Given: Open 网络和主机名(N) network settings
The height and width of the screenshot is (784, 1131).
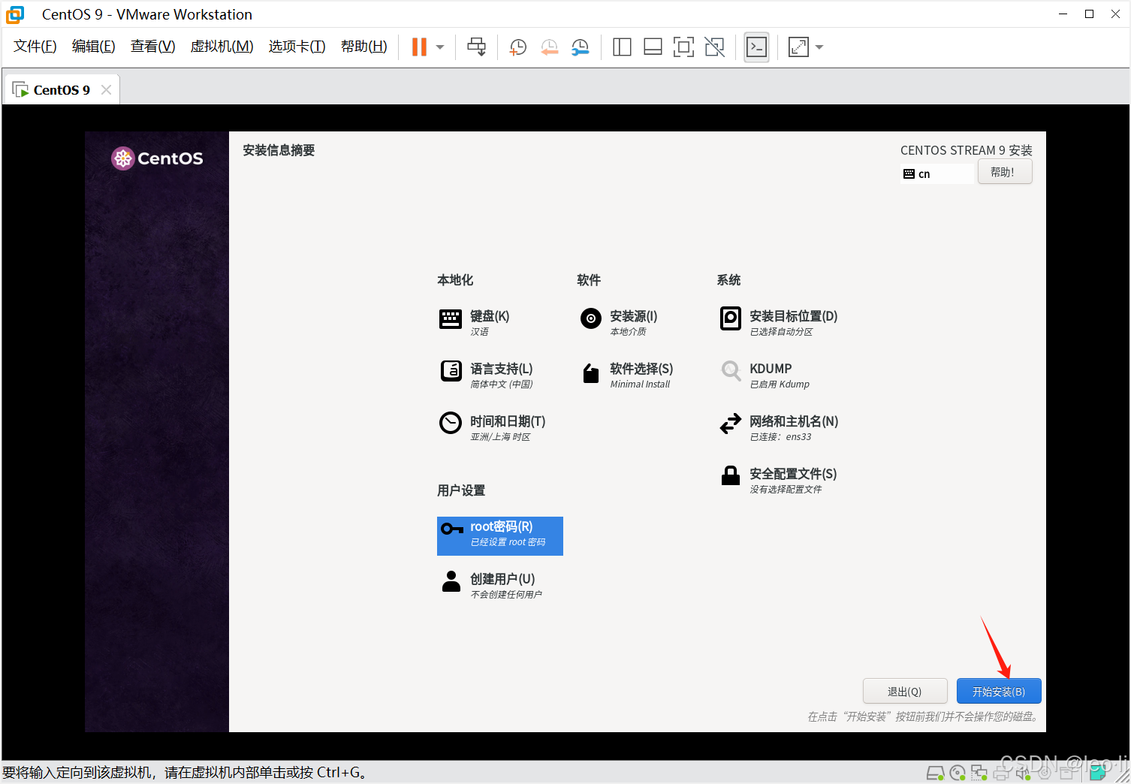Looking at the screenshot, I should pos(780,428).
